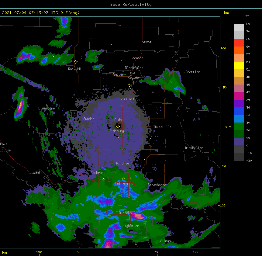Pick the magenta 39-42 dBZ legend swatch

pos(239,96)
